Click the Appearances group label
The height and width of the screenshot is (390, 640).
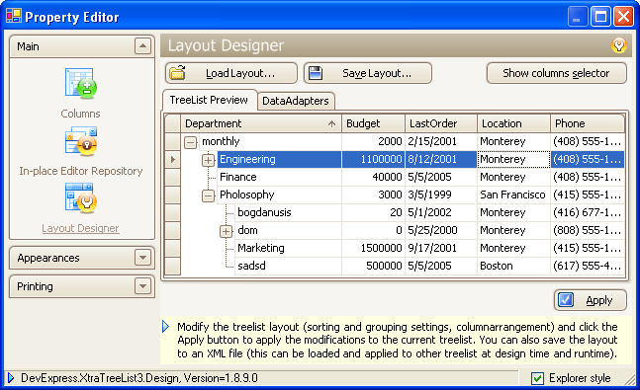(x=48, y=258)
